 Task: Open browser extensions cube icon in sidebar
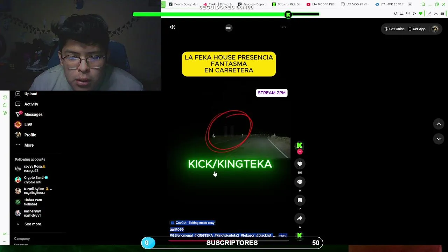(x=5, y=105)
